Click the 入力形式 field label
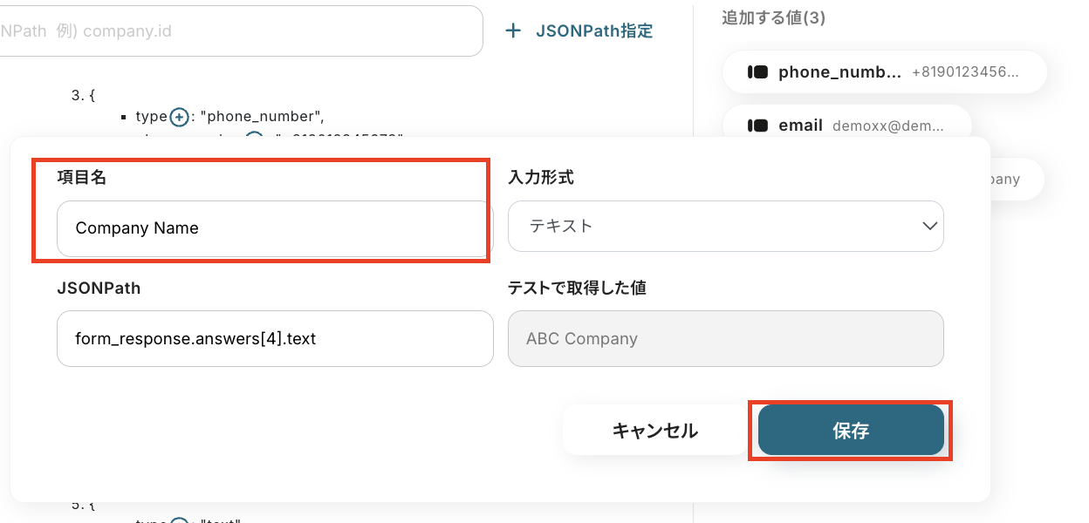Screen dimensions: 1089x523 click(x=541, y=177)
